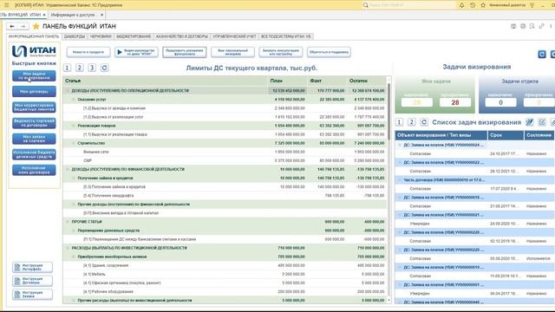Collapse РАСХОДЫ ПО ИНВЕСТИЦИОННОЙ ДЕЯТЕЛЬНОСТИ group
The image size is (555, 312).
pyautogui.click(x=68, y=248)
